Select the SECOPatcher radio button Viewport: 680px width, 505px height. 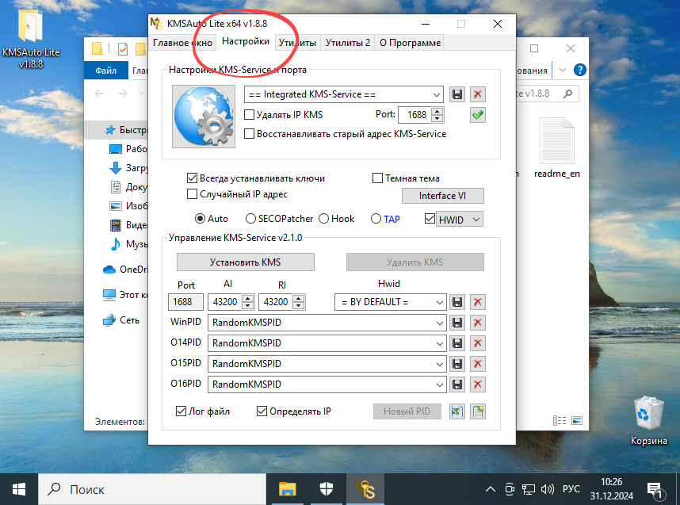point(249,219)
